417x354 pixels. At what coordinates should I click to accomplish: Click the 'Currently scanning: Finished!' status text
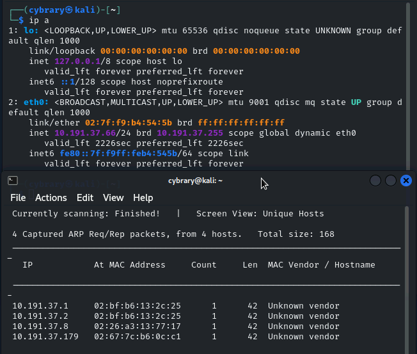pos(86,214)
